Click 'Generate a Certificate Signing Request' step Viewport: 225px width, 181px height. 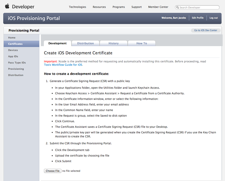pos(90,81)
